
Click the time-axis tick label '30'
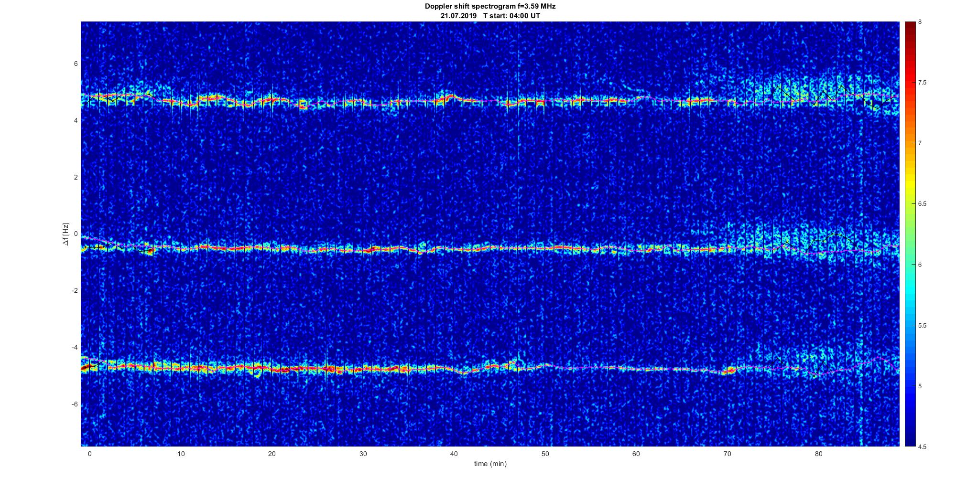363,454
